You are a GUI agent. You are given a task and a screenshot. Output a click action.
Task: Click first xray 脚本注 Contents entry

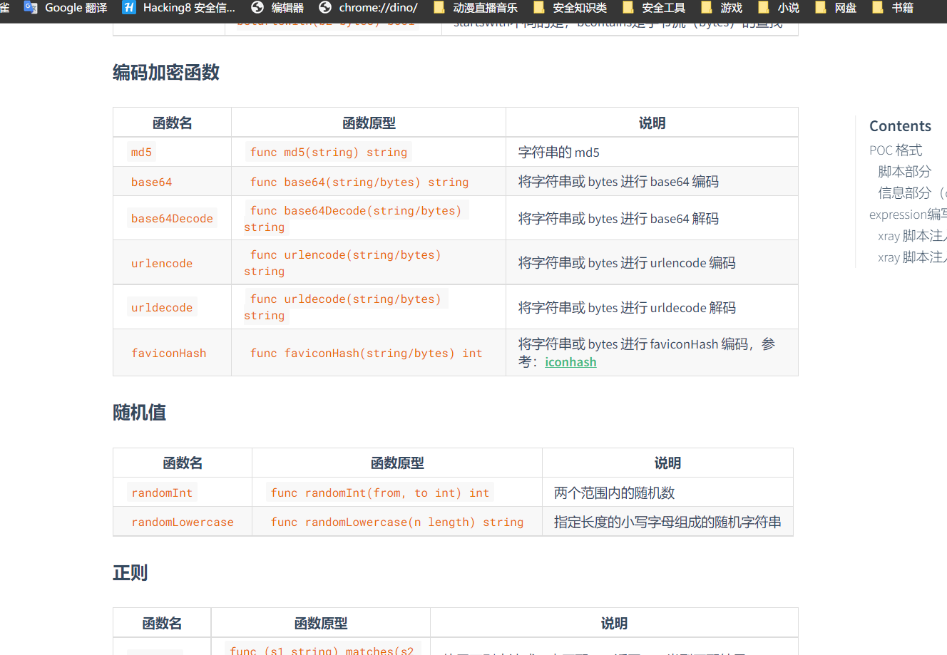(912, 236)
